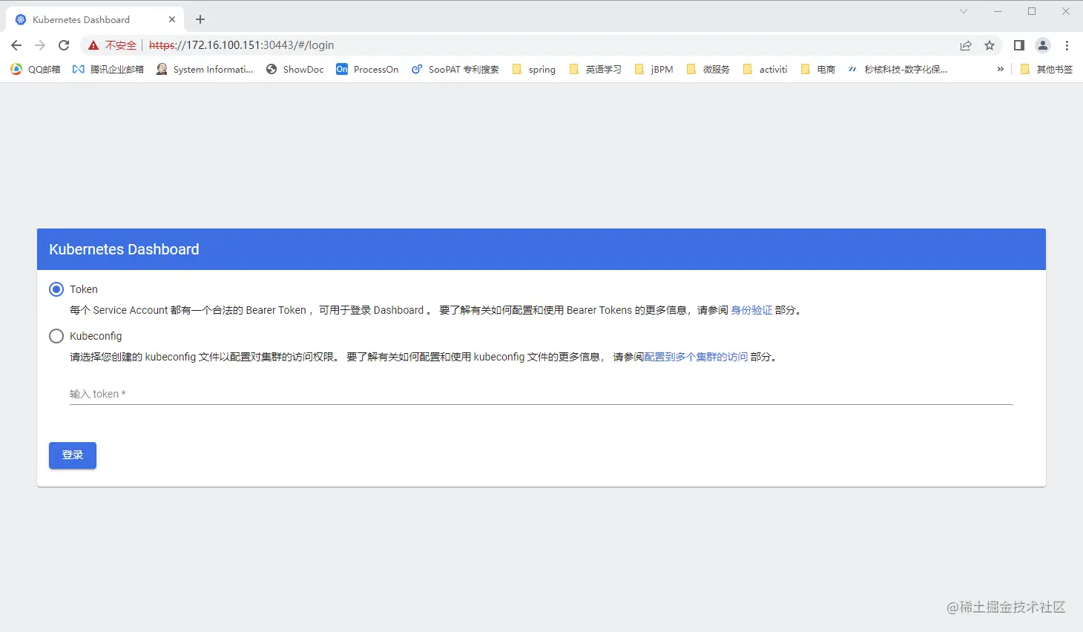Viewport: 1083px width, 632px height.
Task: Open the SooPAT 专利搜索 bookmark
Action: coord(455,69)
